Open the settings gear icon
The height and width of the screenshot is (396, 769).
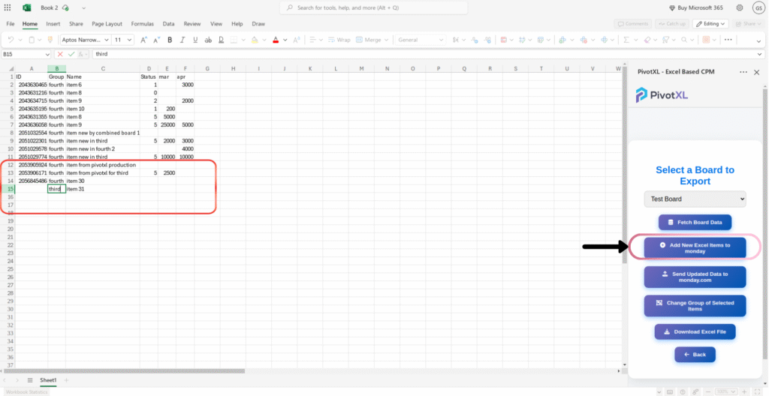pyautogui.click(x=740, y=7)
